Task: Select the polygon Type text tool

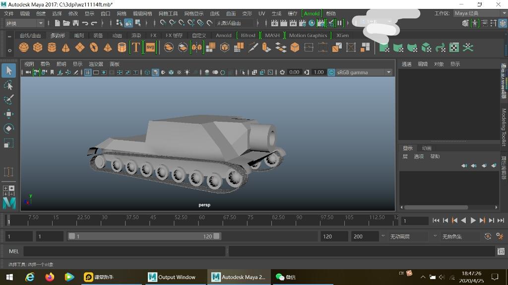Action: pos(135,47)
